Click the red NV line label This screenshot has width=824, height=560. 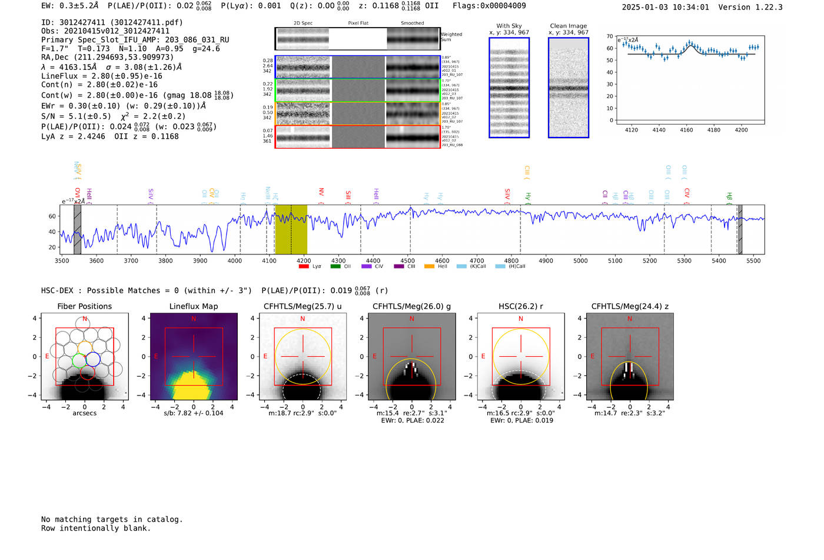tap(321, 192)
